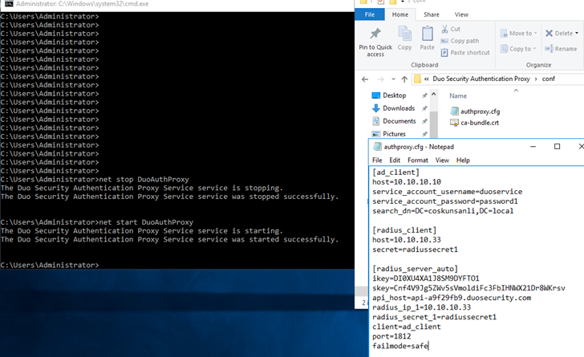Open the Move to dropdown
This screenshot has height=357, width=584.
tap(518, 33)
